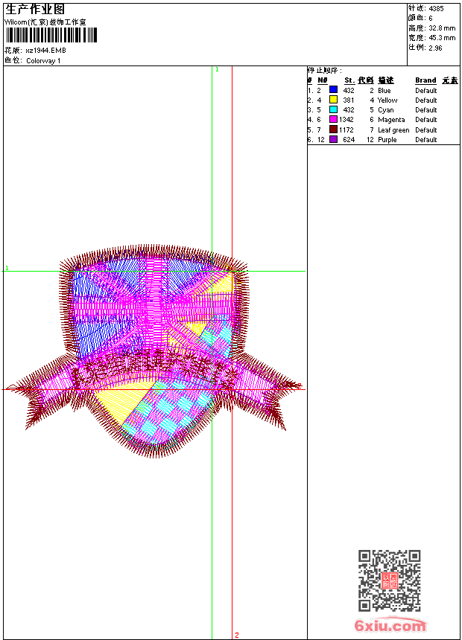Click the St. column header

tap(349, 80)
